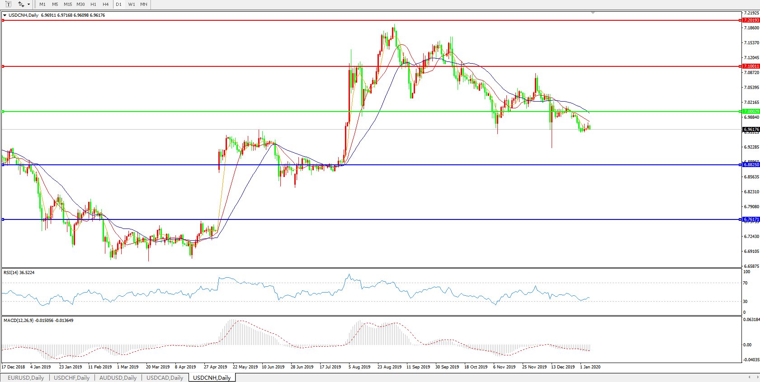Screen dimensions: 760x382
Task: Open the EURUSD,Daily chart tab
Action: tap(26, 377)
